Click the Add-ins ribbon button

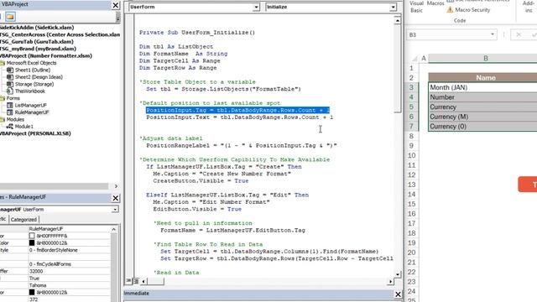529,7
